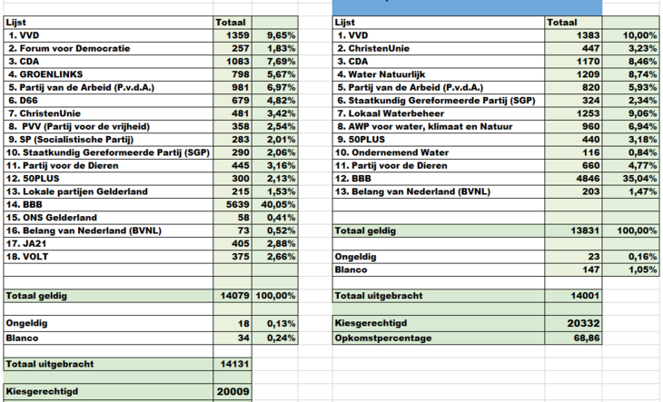Click the 1,05% Blanco percentage

point(630,270)
